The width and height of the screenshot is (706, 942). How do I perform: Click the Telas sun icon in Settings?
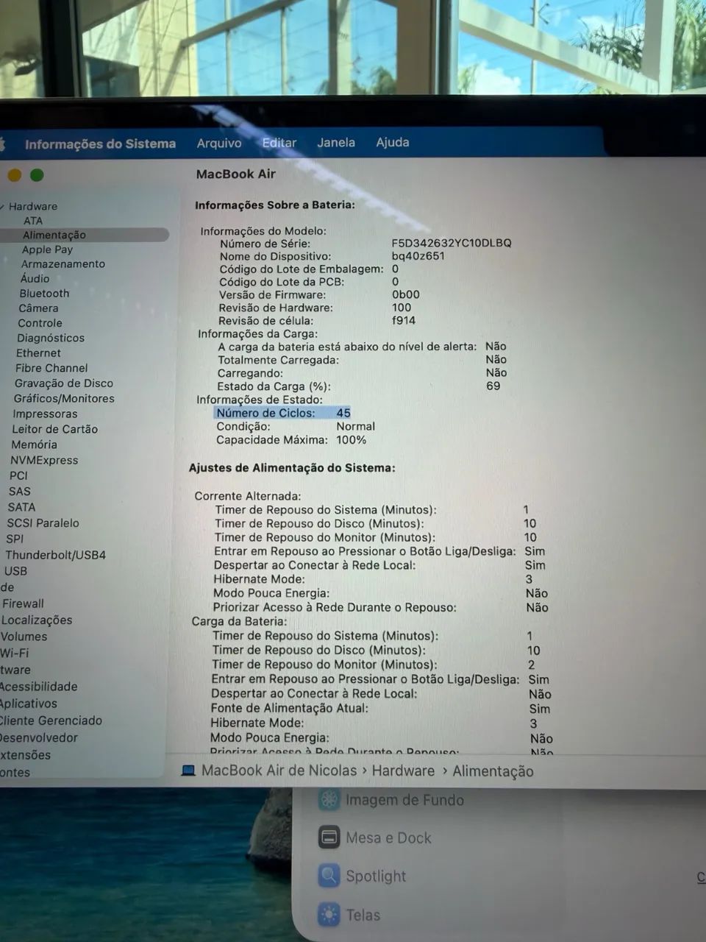click(329, 915)
